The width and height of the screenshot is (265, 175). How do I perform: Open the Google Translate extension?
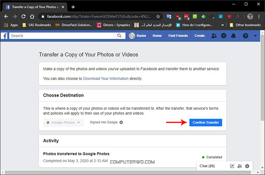click(169, 17)
